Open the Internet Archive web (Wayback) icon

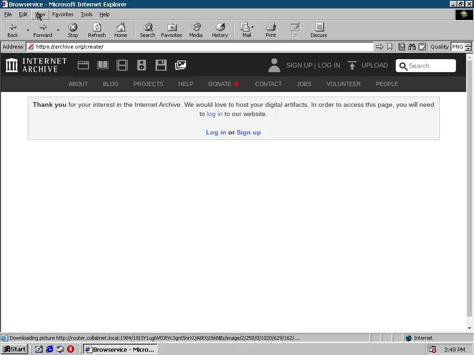(x=83, y=65)
